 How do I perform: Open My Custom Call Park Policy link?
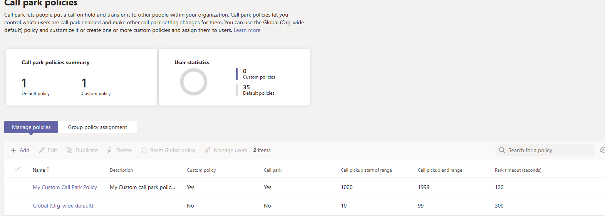pyautogui.click(x=65, y=187)
